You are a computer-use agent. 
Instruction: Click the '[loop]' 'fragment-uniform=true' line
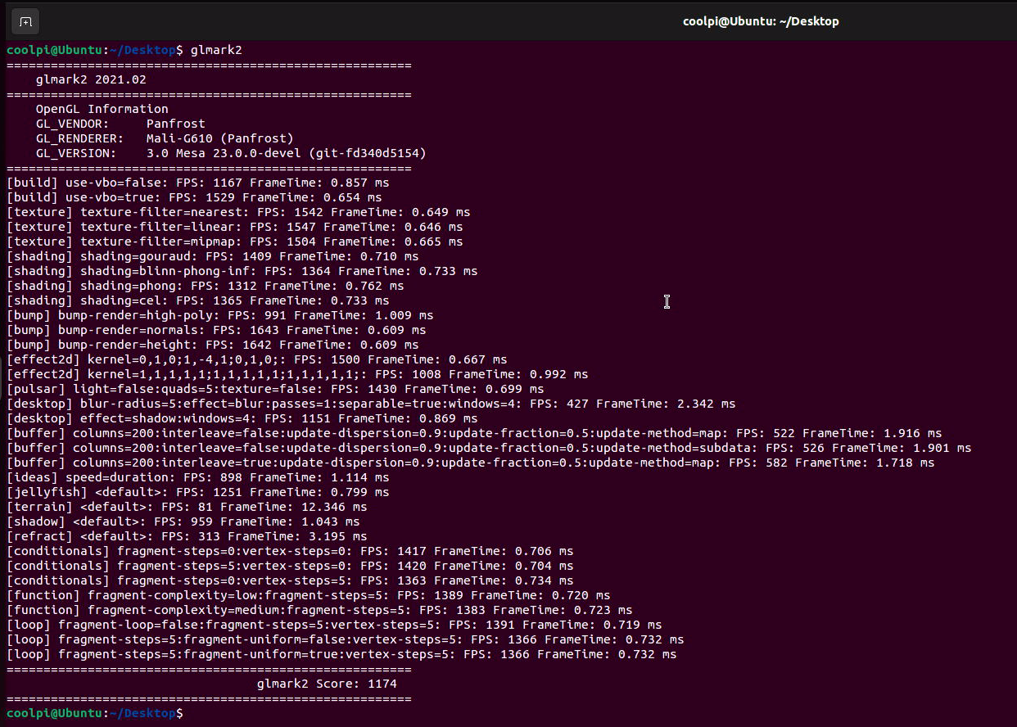click(341, 654)
